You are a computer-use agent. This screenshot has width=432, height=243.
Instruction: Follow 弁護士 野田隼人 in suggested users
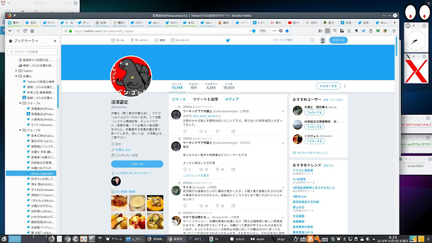[315, 113]
